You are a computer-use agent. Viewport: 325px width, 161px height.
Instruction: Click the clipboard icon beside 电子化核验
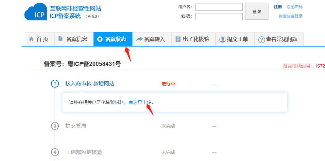pyautogui.click(x=178, y=39)
